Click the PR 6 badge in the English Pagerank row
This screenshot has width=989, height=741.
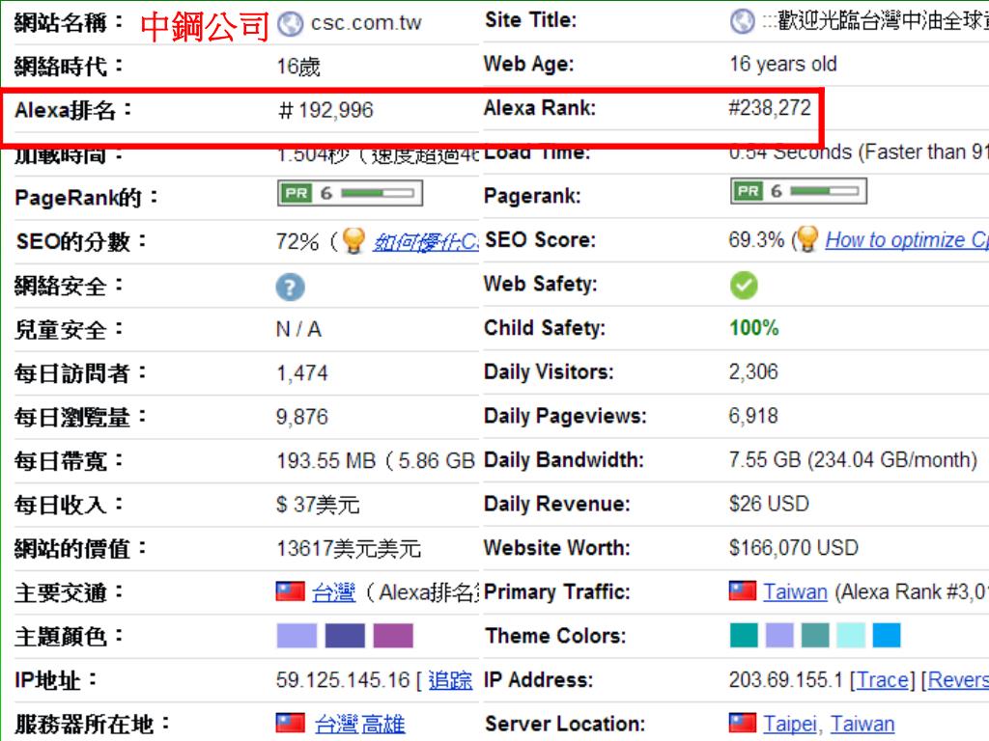(799, 191)
